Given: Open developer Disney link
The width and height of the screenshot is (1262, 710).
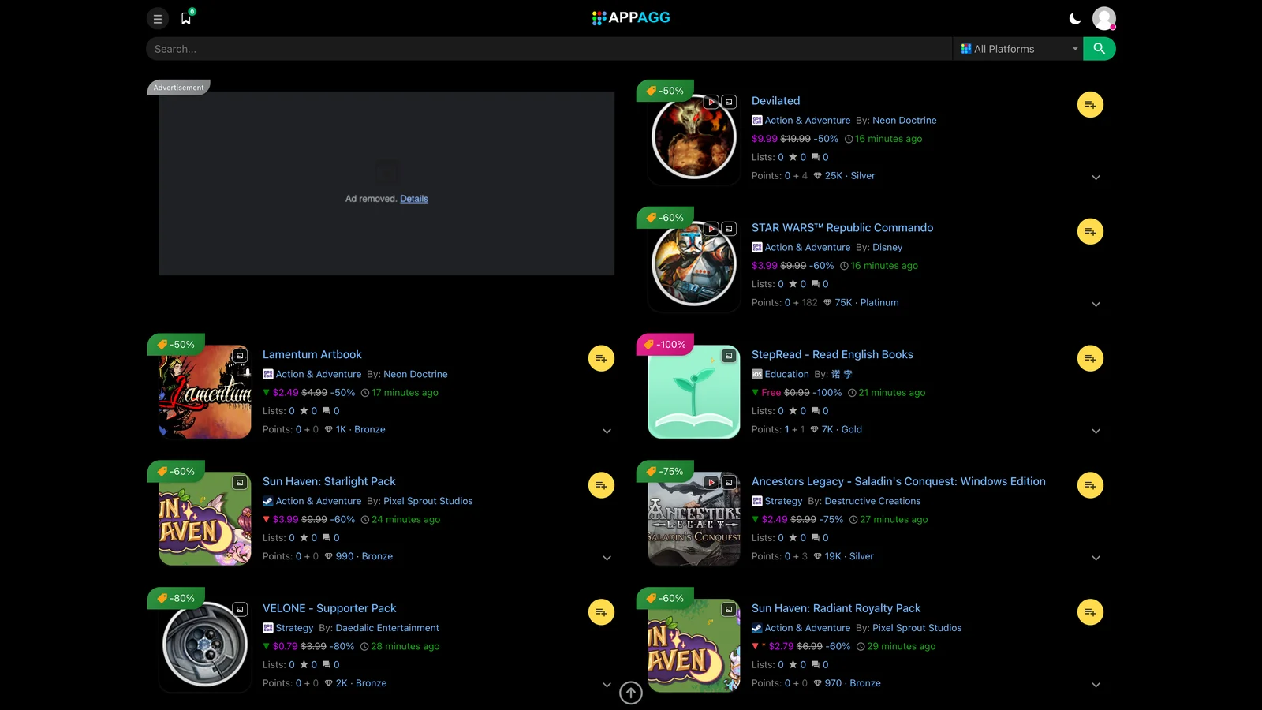Looking at the screenshot, I should click(887, 248).
